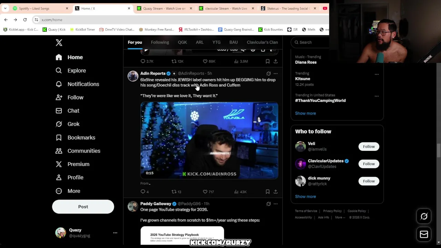Image resolution: width=441 pixels, height=248 pixels.
Task: Play the Adin Ross video thumbnail
Action: coord(209,141)
